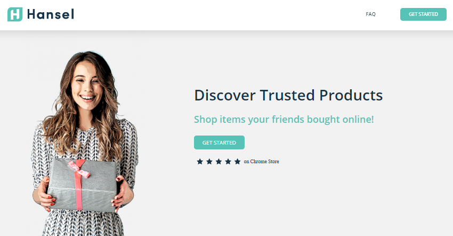Click the first rating star
This screenshot has width=453, height=236.
point(200,162)
